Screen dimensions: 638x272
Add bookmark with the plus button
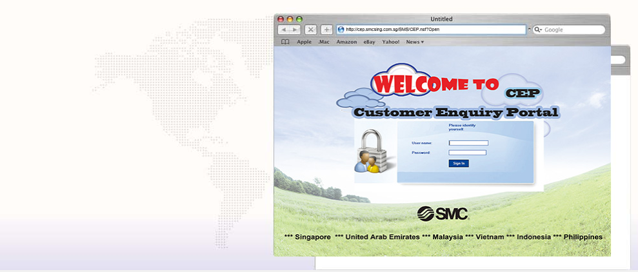point(326,30)
